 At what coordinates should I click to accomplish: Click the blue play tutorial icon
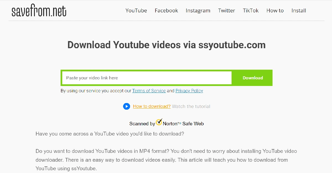(126, 106)
